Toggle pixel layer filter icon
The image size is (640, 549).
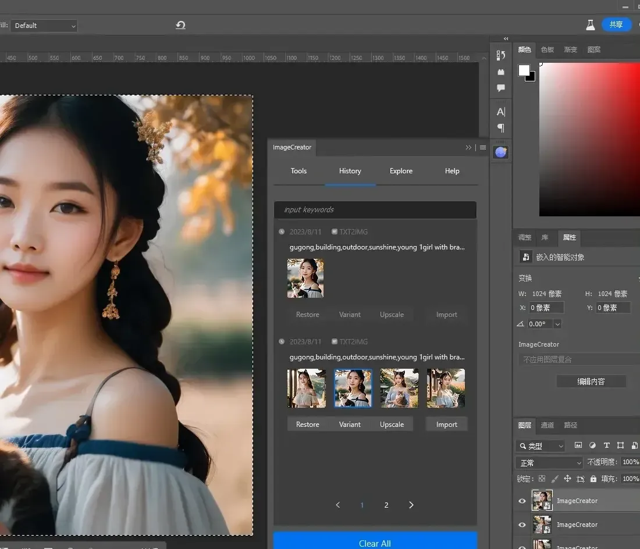(578, 445)
